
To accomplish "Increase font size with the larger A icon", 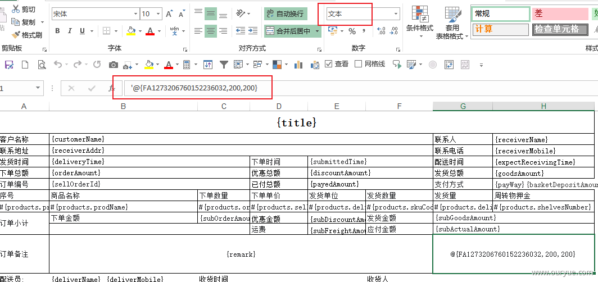I will coord(169,14).
